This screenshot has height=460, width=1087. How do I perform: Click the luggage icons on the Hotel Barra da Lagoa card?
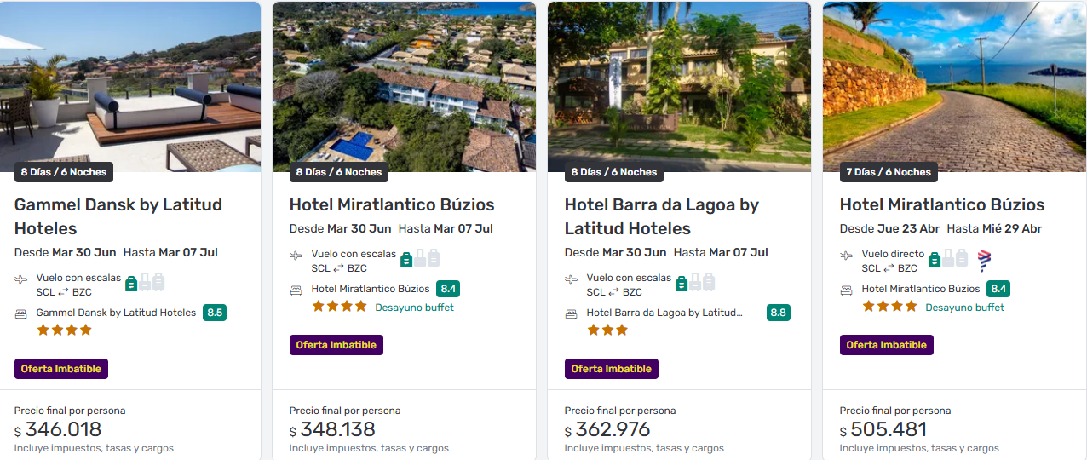point(695,282)
